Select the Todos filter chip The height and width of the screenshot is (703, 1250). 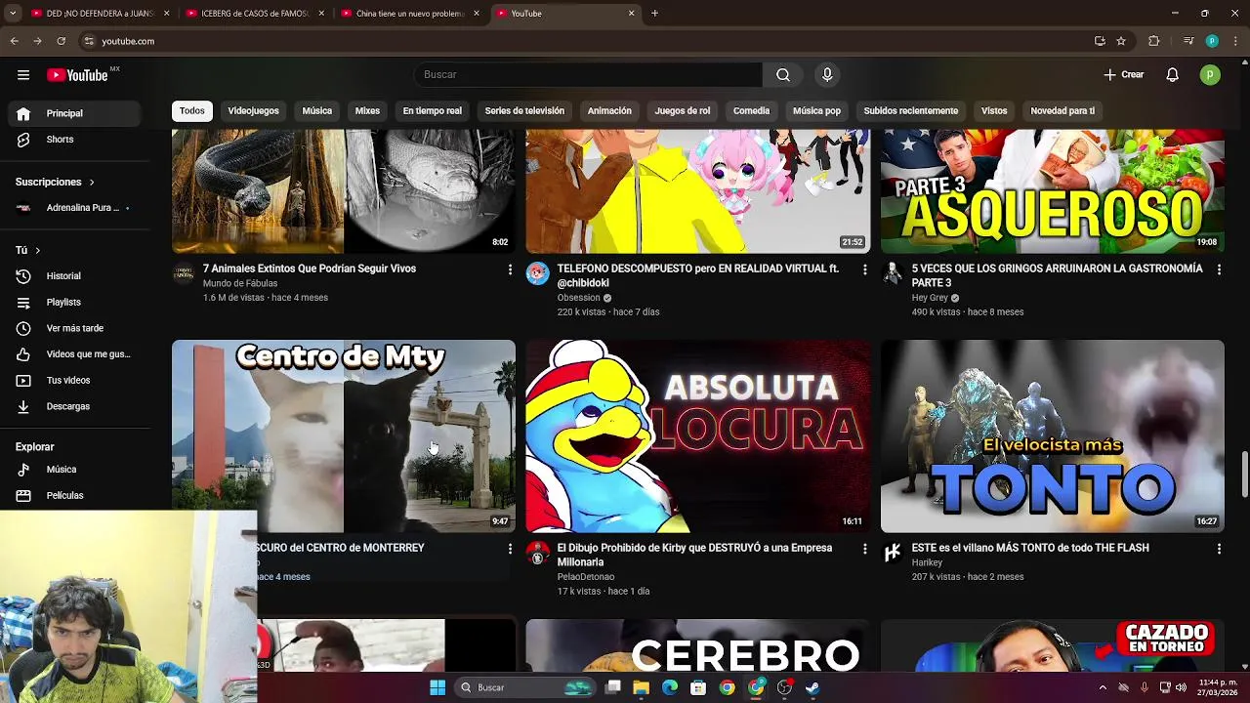[x=192, y=110]
